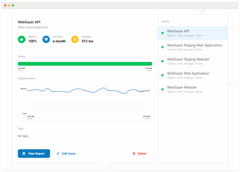Click the Tags section label

tap(21, 128)
